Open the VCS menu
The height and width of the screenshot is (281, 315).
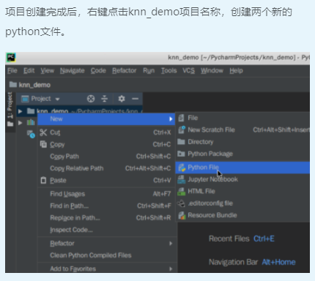click(x=188, y=71)
